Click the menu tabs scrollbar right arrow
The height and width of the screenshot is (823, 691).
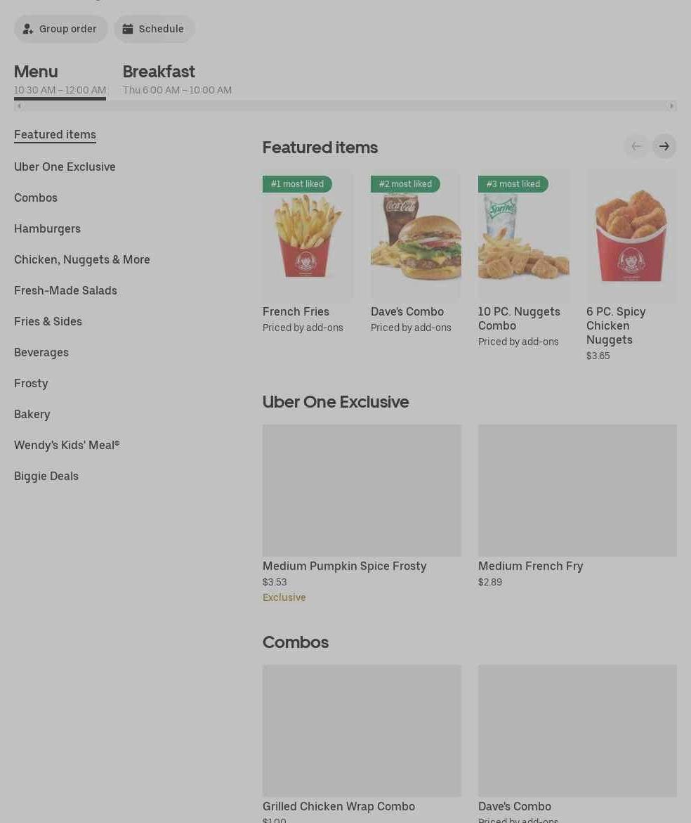[x=671, y=106]
